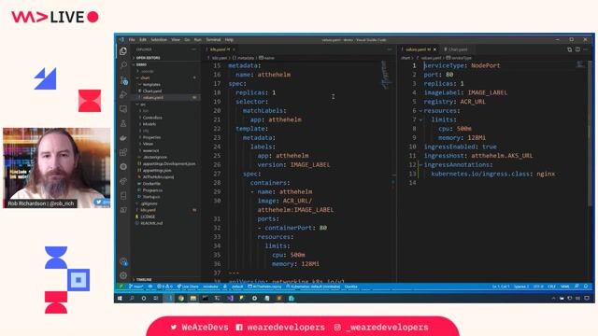The width and height of the screenshot is (598, 336).
Task: Open the Help menu
Action: point(229,40)
